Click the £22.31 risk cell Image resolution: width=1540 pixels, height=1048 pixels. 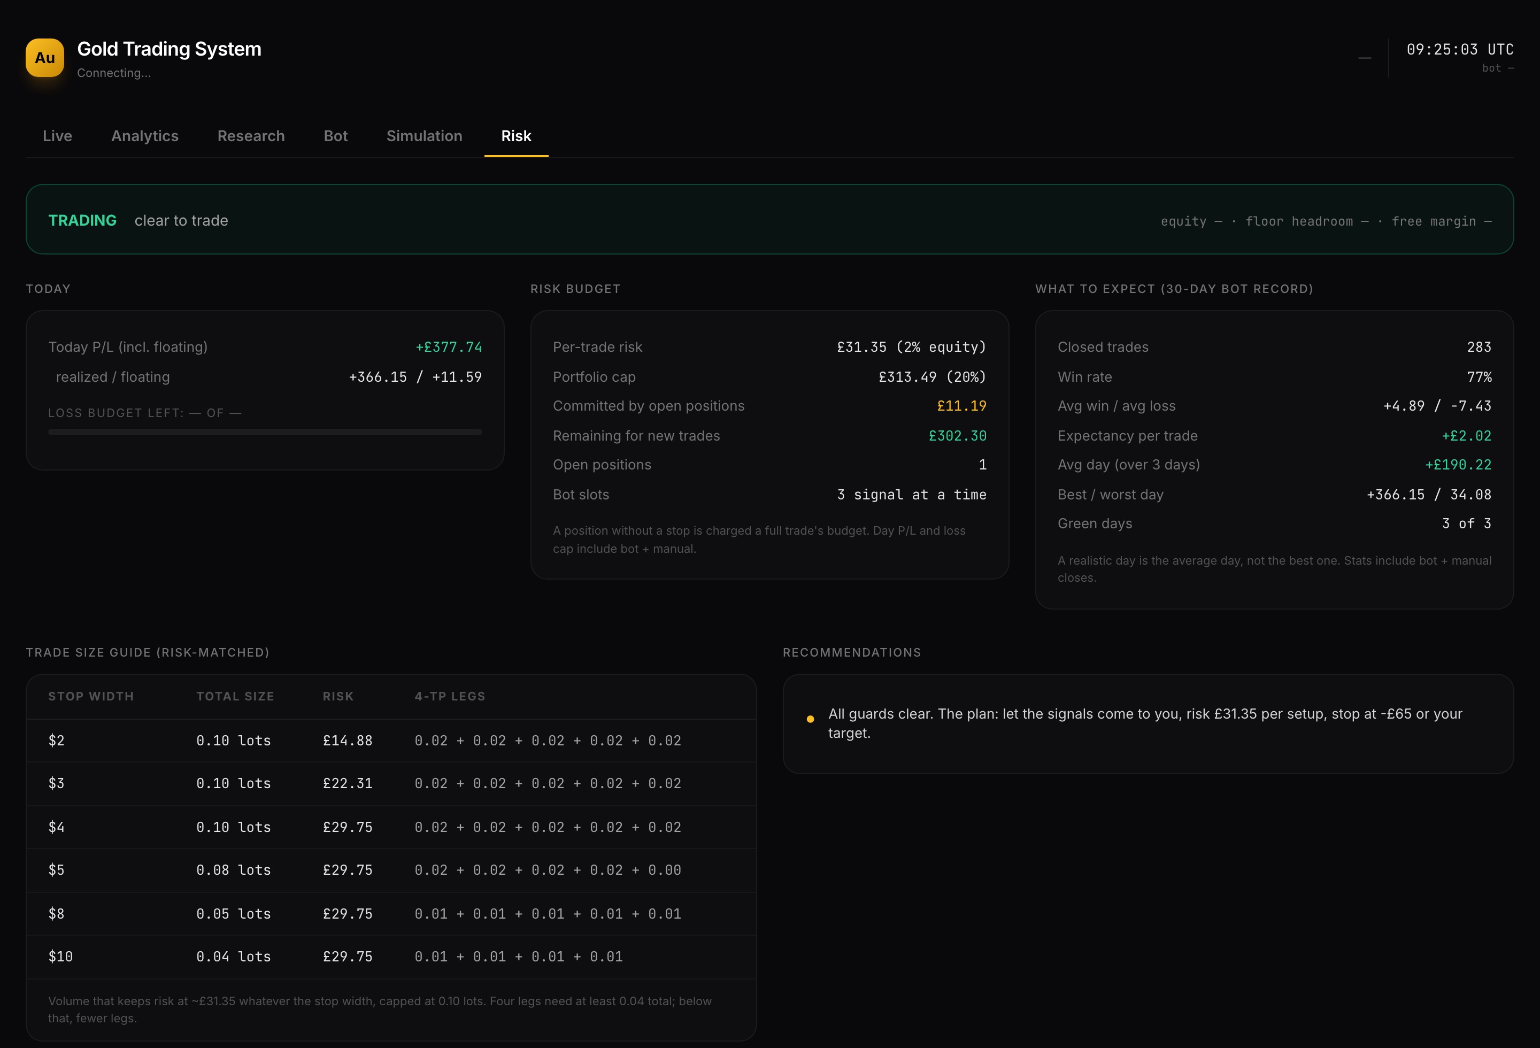(347, 784)
